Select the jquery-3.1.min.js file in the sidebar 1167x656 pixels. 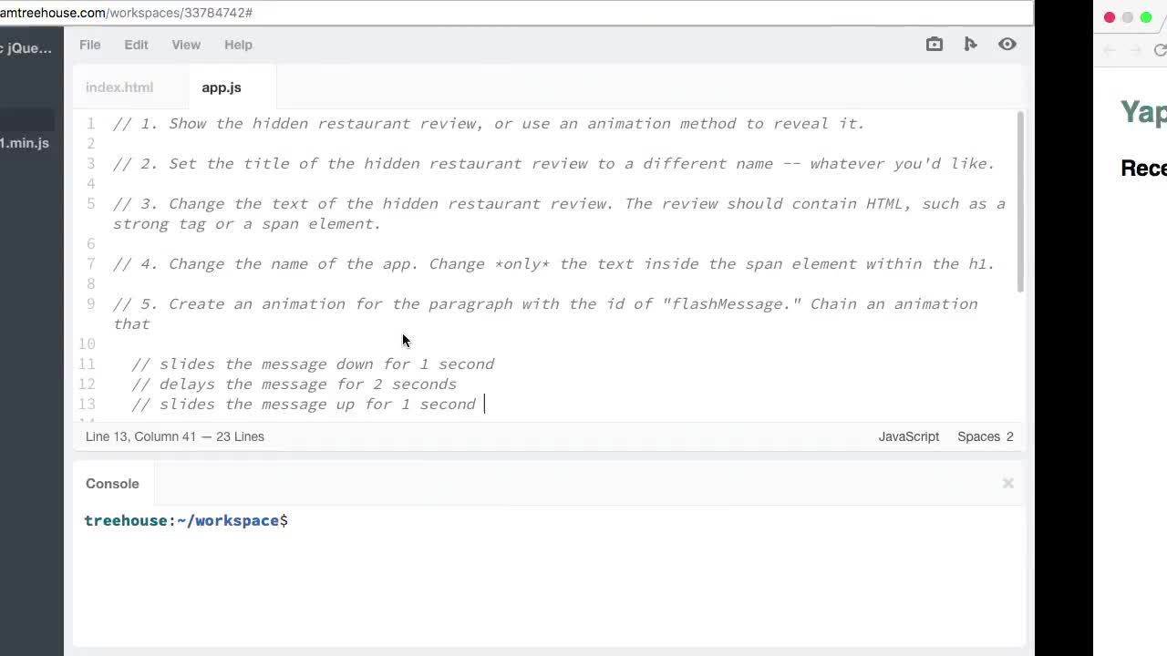pos(25,143)
